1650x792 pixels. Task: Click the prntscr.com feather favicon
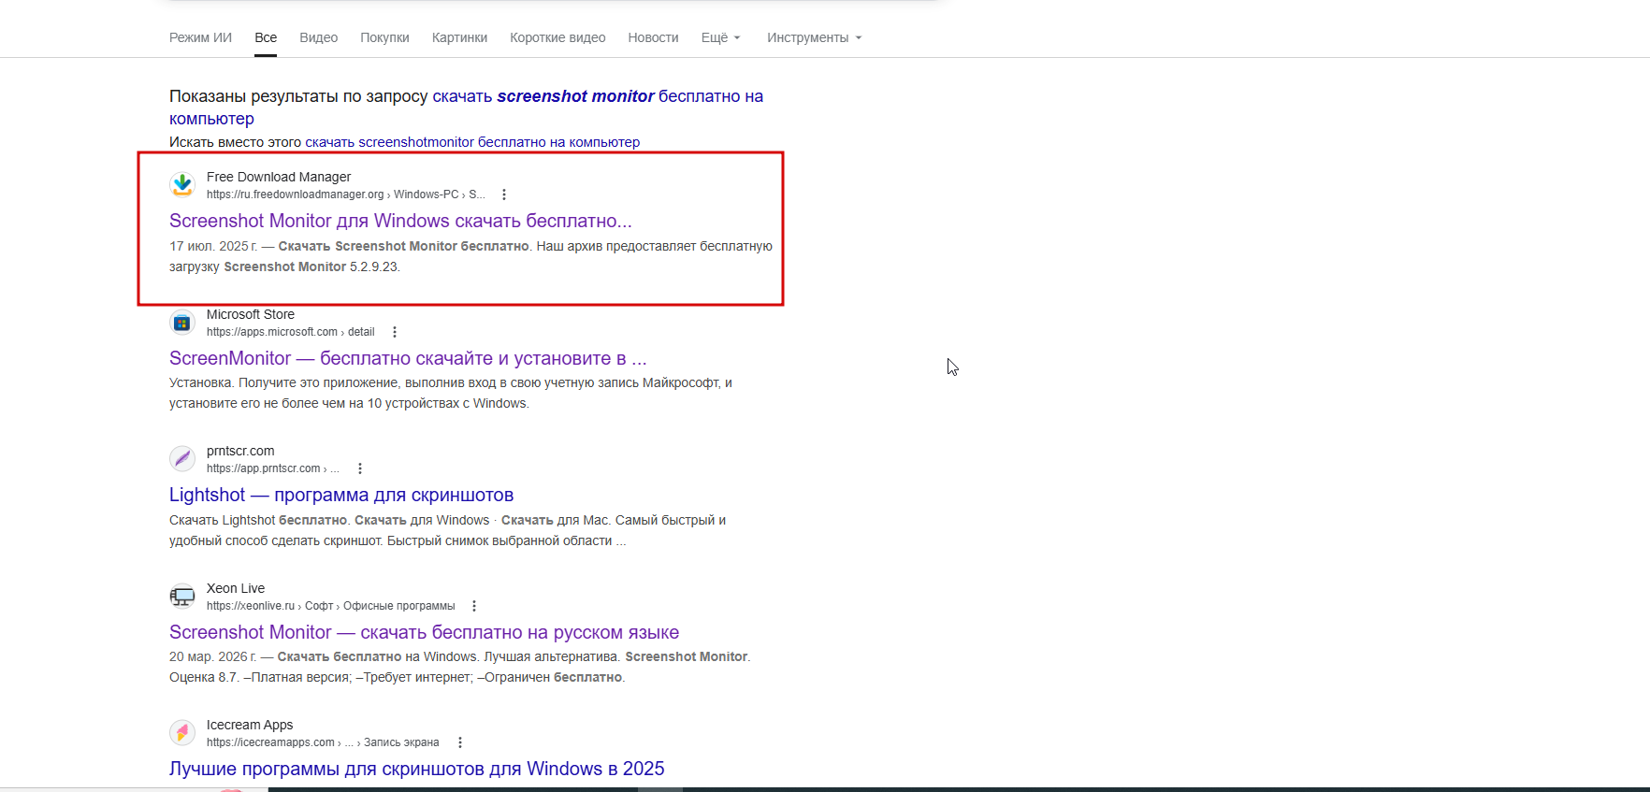click(x=182, y=459)
